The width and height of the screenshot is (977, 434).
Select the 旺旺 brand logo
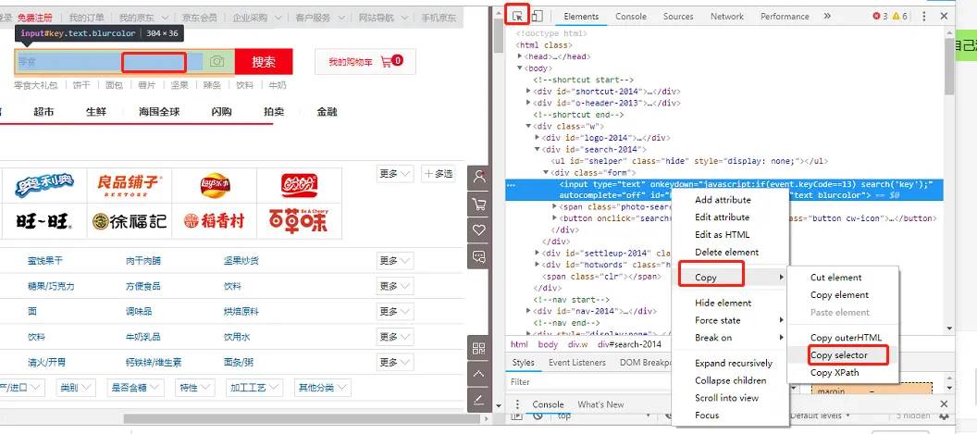coord(44,220)
